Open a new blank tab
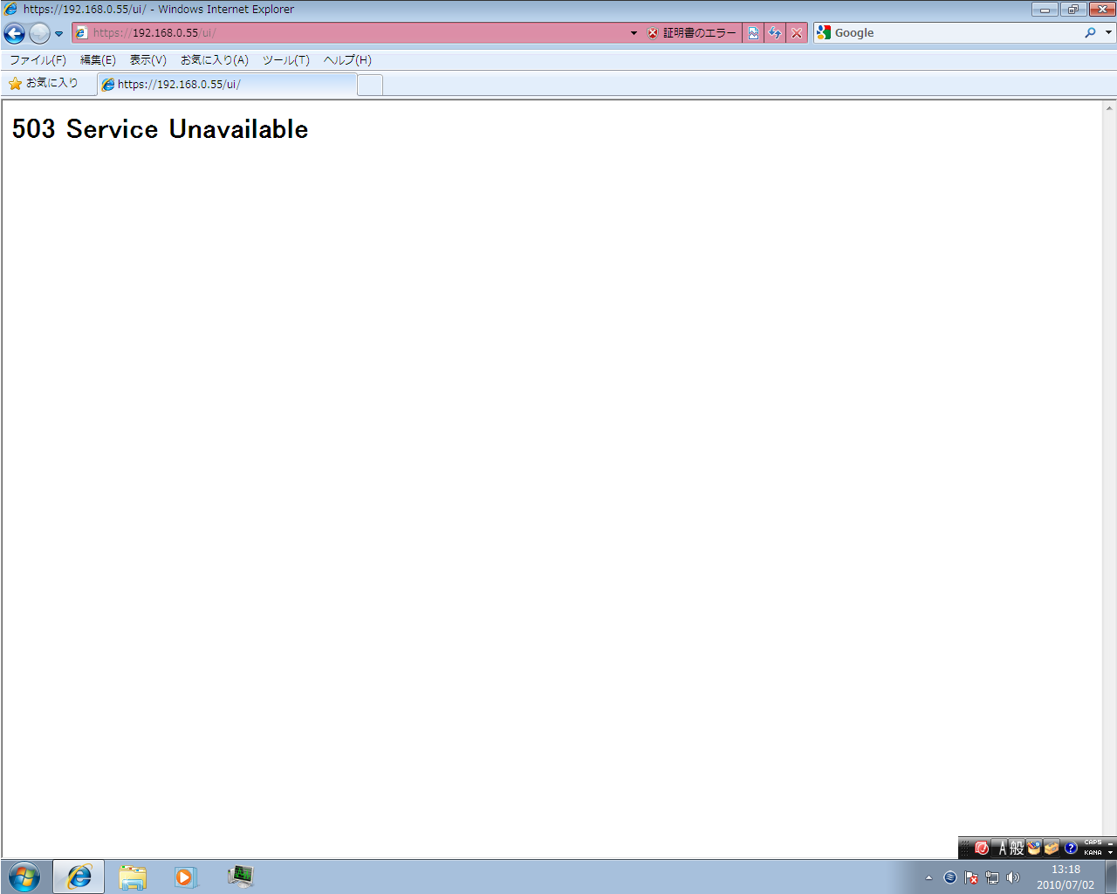 pyautogui.click(x=370, y=85)
